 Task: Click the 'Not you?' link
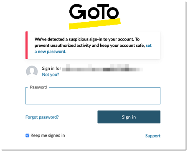tap(51, 75)
